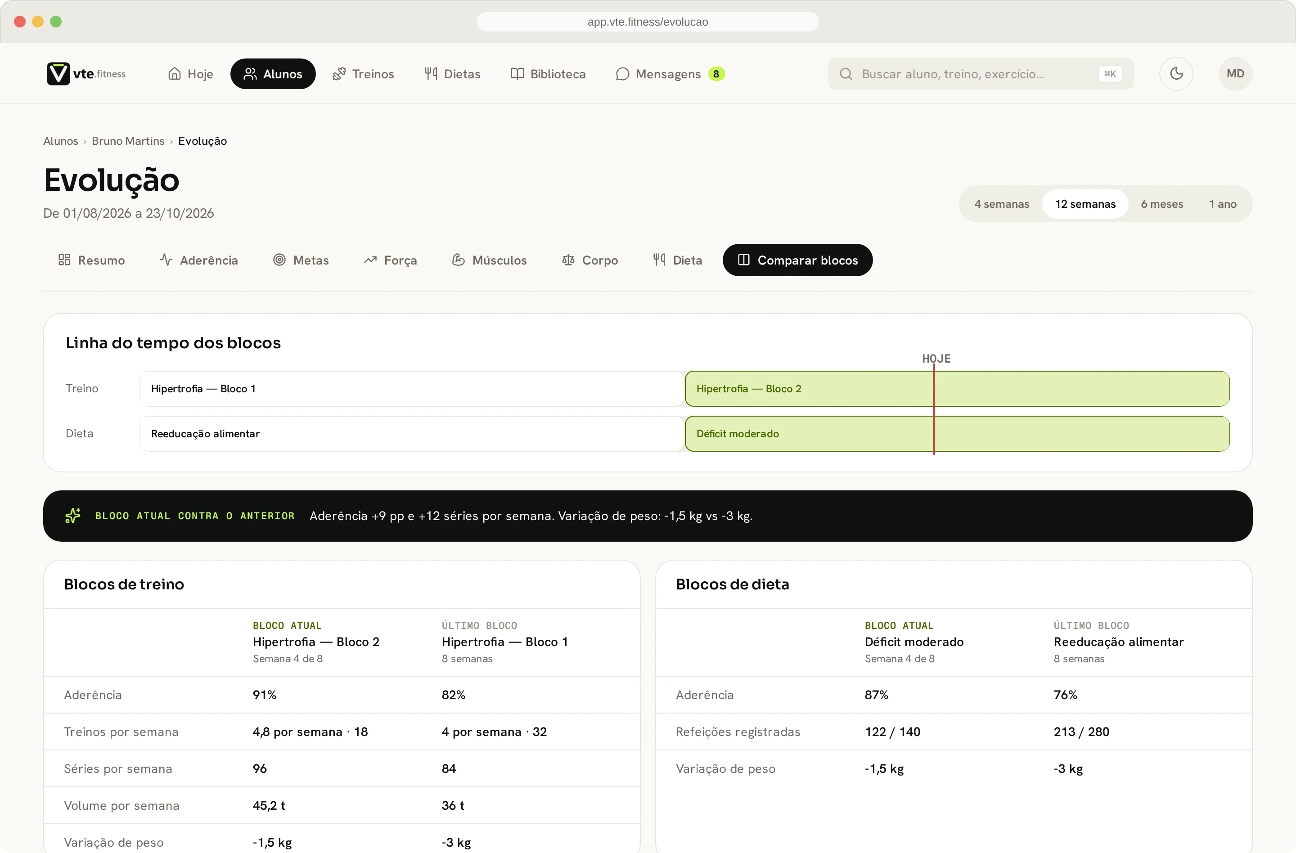The height and width of the screenshot is (853, 1296).
Task: Go to Alunos breadcrumb link
Action: (x=60, y=141)
